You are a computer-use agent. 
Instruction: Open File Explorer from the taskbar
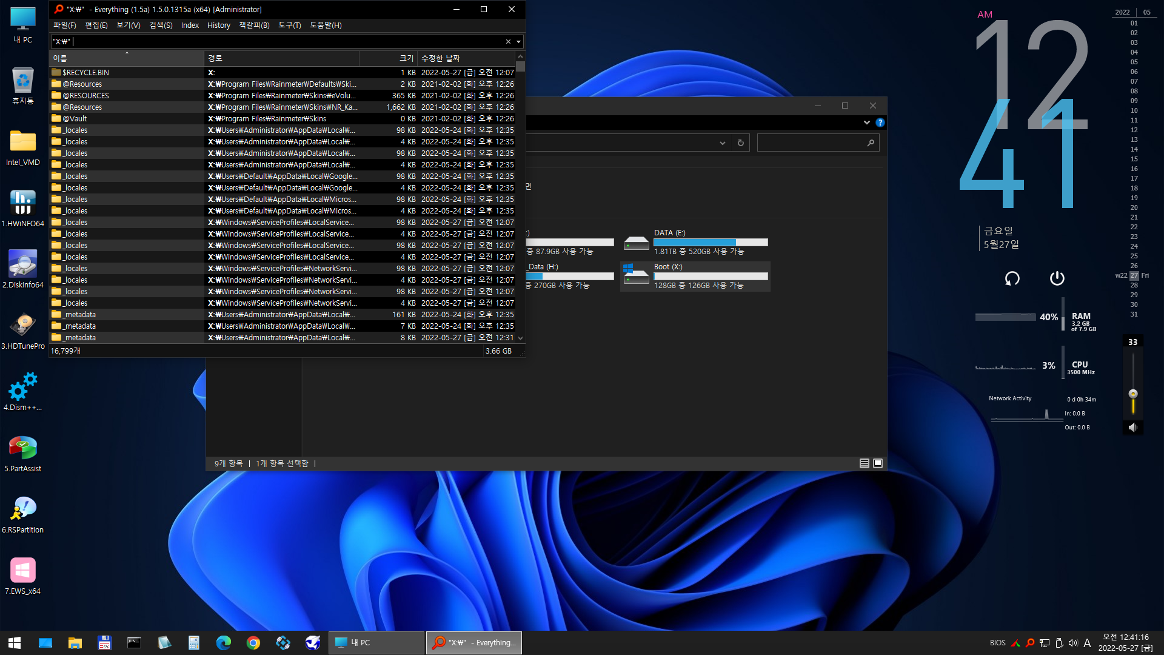click(x=75, y=643)
